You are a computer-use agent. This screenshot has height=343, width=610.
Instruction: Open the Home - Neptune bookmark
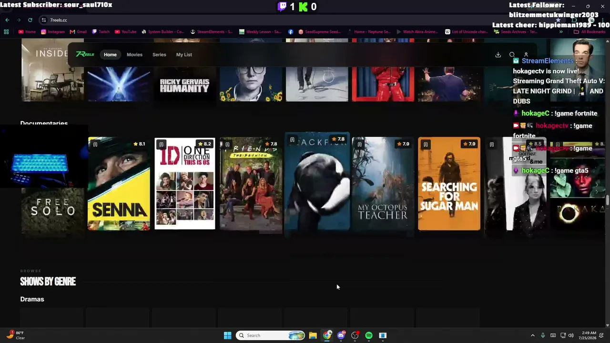pos(369,32)
